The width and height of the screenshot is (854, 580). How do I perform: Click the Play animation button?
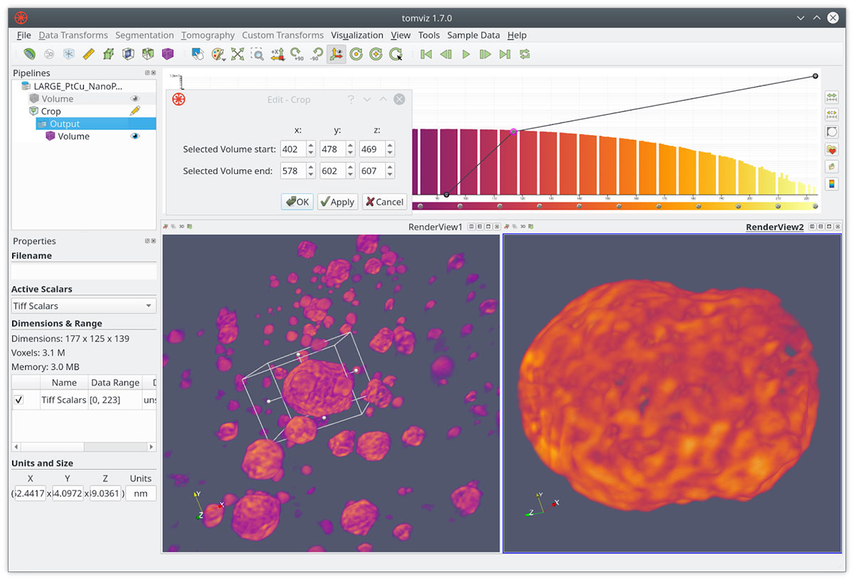[x=466, y=54]
